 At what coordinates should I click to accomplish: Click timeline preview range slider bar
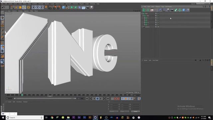(45, 99)
